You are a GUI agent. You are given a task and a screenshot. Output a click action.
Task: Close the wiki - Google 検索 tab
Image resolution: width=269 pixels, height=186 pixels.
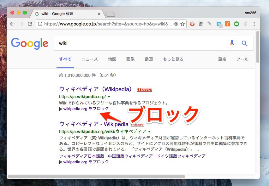point(99,14)
